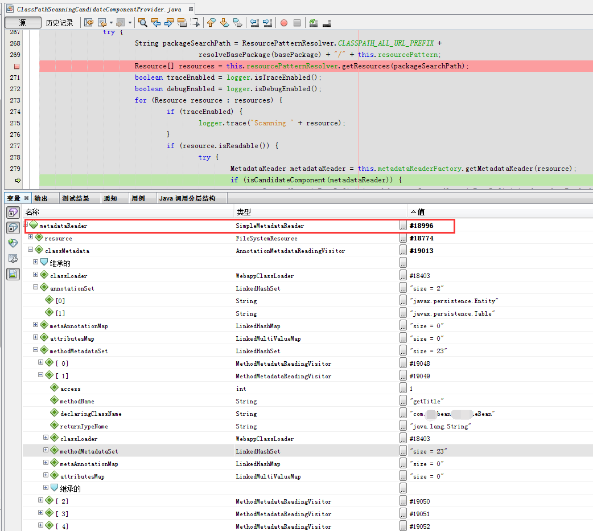Sort by the 名称 column header
Screen dimensions: 593x531
[x=129, y=212]
